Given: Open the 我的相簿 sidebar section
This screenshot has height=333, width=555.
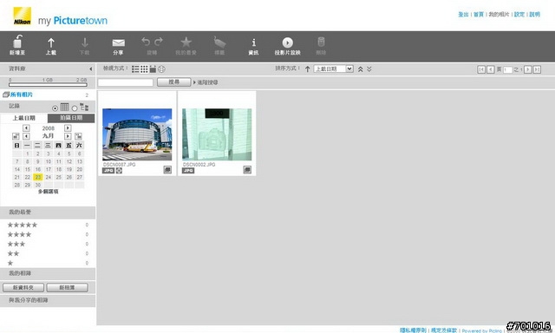Looking at the screenshot, I should [48, 273].
